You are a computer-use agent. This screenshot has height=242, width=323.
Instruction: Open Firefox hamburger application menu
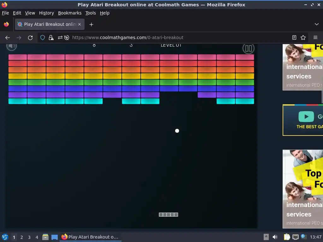coord(315,38)
